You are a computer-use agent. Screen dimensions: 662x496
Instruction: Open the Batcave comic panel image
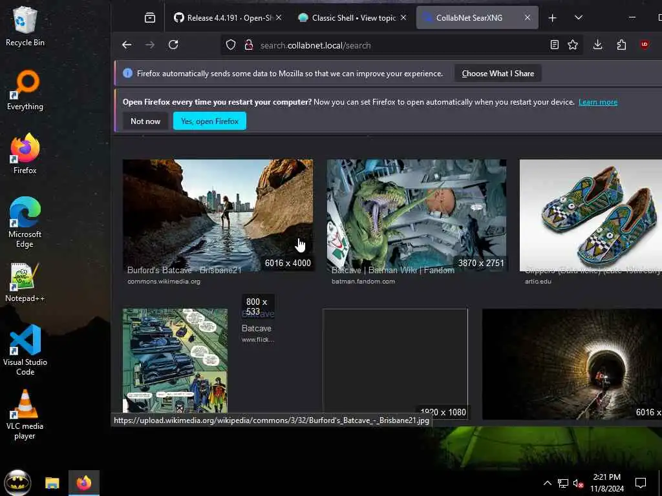[x=175, y=360]
